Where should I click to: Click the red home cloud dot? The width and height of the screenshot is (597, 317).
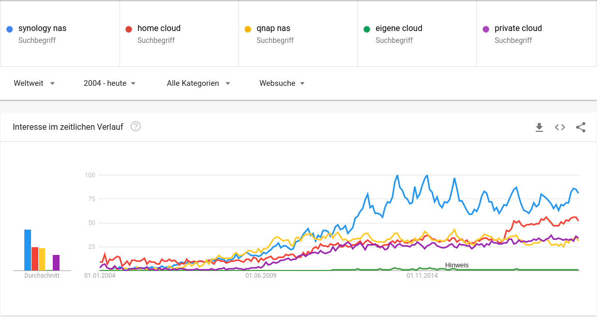pyautogui.click(x=129, y=29)
